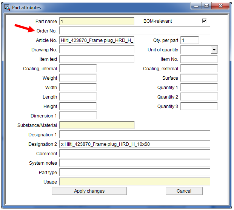Click the Designation 1 input field

135,134
